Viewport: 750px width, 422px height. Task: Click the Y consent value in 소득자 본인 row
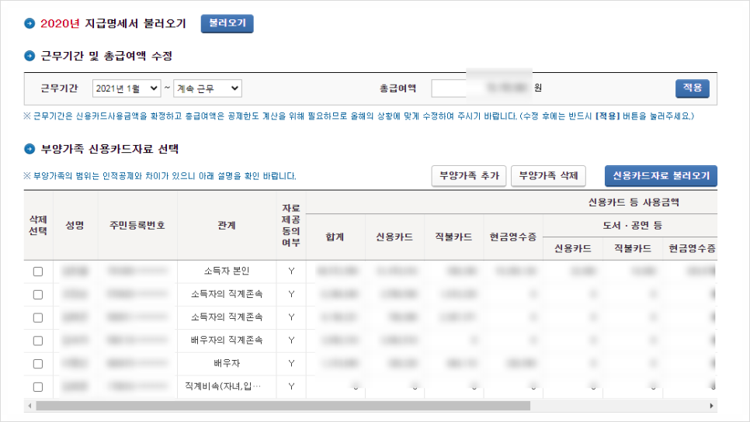pyautogui.click(x=291, y=272)
